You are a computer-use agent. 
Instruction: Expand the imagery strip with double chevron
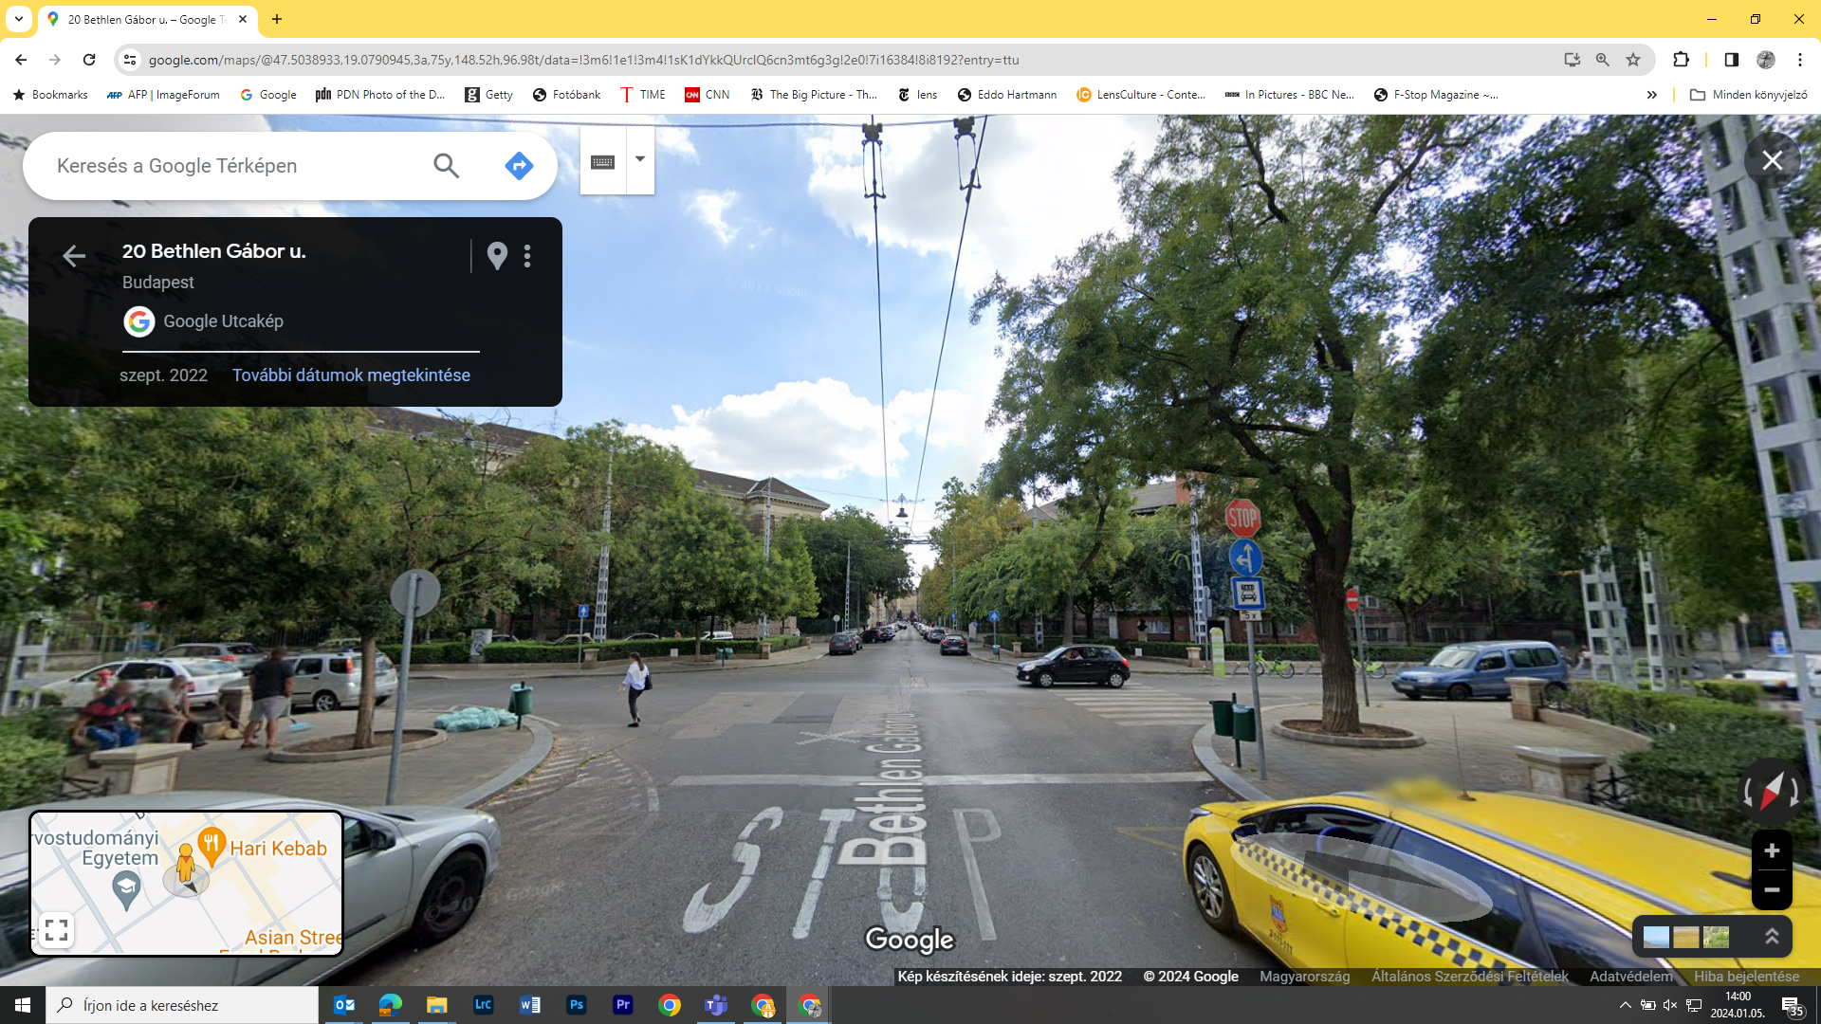(1771, 937)
